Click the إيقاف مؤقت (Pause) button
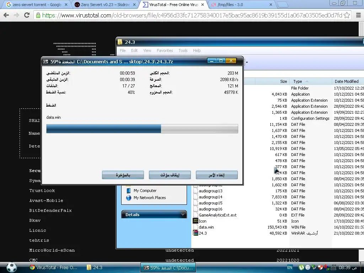The width and height of the screenshot is (364, 273). [170, 175]
